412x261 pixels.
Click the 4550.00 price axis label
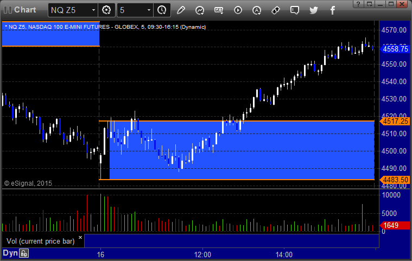coord(394,65)
